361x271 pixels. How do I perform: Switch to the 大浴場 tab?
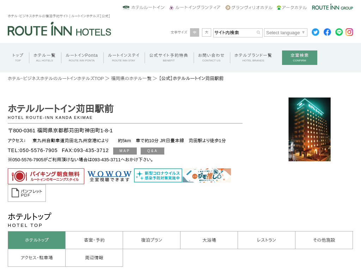[209, 240]
